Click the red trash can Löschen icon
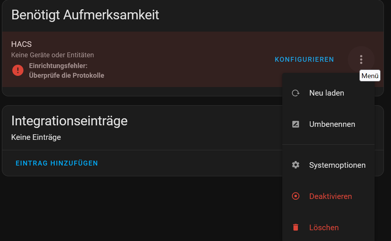391x241 pixels. click(296, 227)
